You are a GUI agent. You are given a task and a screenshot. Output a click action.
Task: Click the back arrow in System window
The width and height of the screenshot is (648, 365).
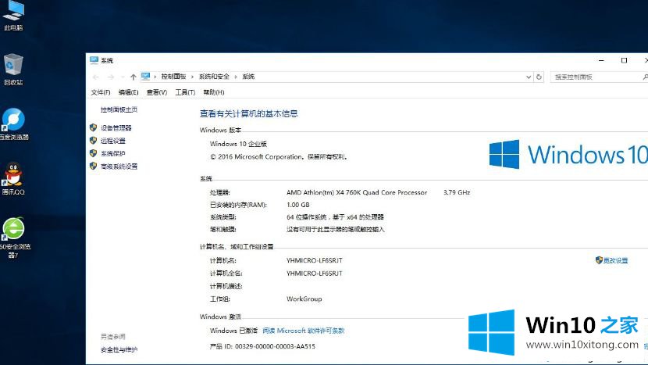click(96, 77)
